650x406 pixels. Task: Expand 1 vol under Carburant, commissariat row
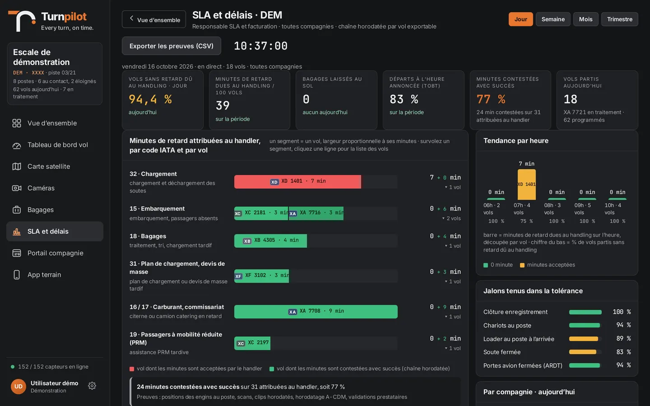coord(453,317)
